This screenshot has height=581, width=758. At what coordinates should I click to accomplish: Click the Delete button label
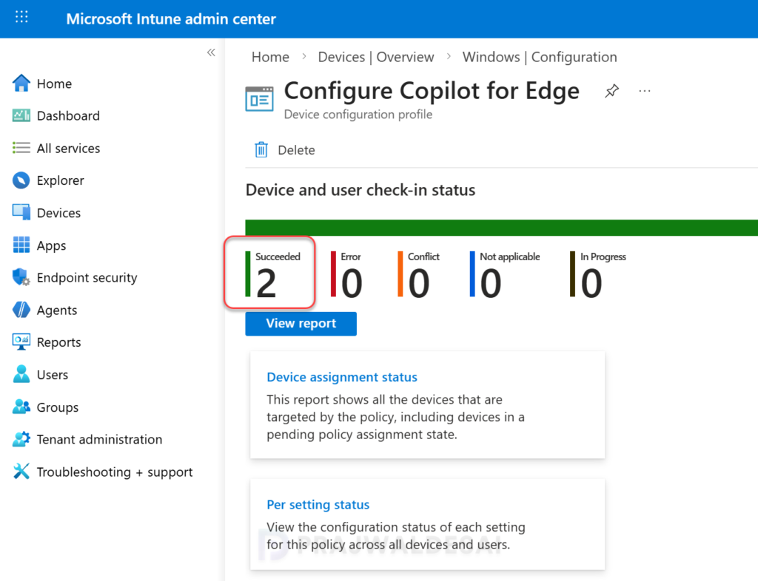click(x=296, y=150)
